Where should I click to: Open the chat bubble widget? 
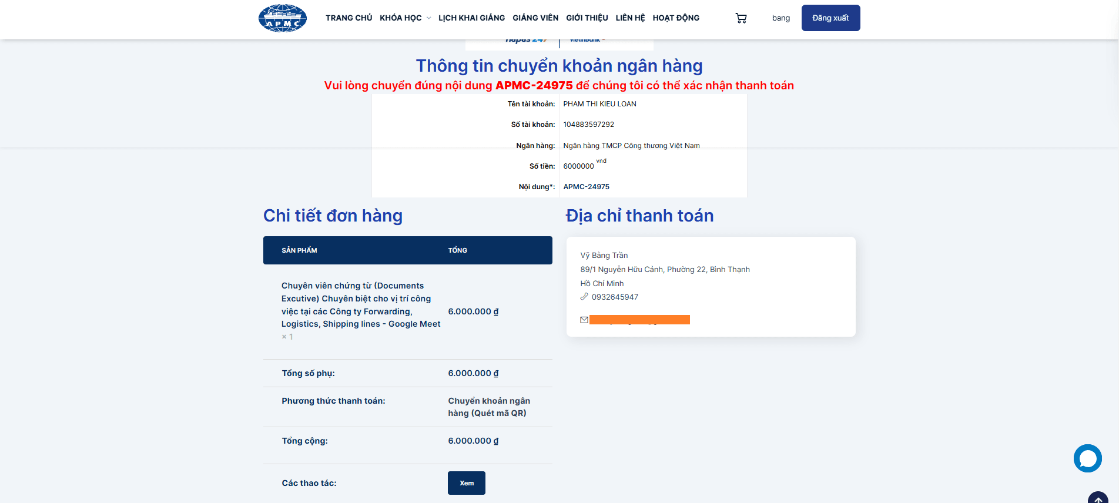1087,458
